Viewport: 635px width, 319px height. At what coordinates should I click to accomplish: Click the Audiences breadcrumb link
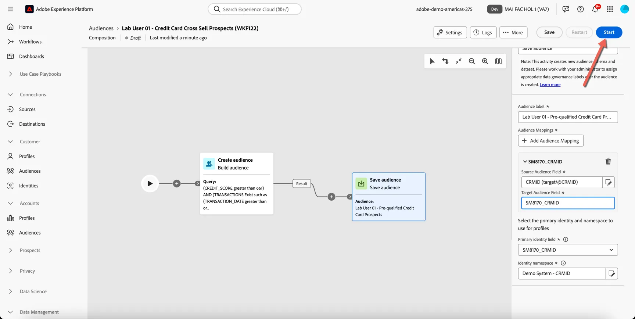[x=101, y=28]
